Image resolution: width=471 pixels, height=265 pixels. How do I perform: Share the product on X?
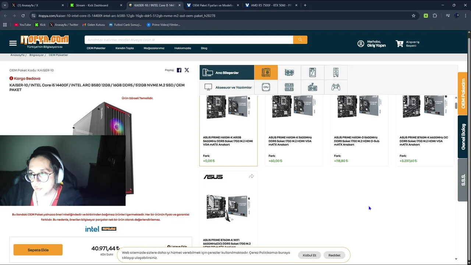click(x=187, y=70)
